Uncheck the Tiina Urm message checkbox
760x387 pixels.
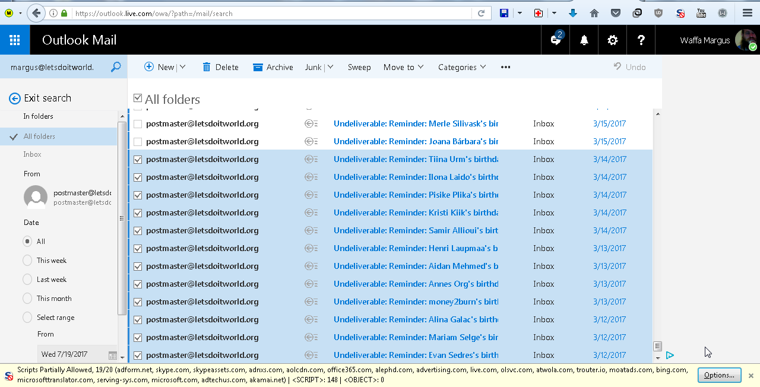(138, 160)
